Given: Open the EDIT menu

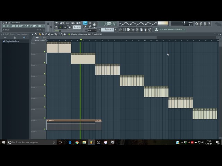Looking at the screenshot, I should [9, 26].
